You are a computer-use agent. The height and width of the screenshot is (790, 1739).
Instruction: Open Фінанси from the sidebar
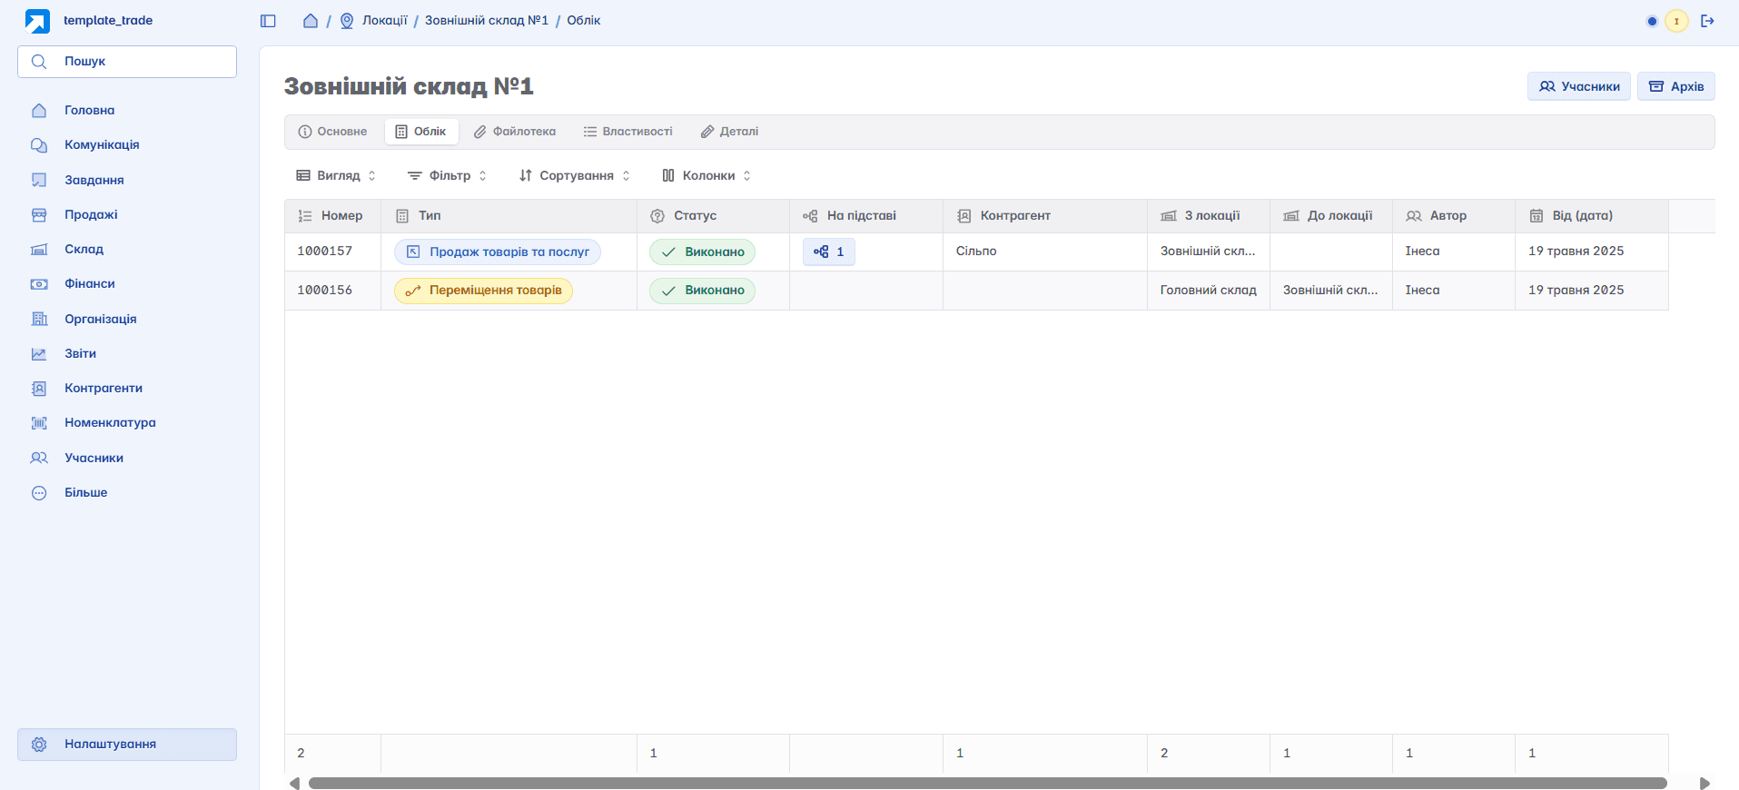coord(127,284)
